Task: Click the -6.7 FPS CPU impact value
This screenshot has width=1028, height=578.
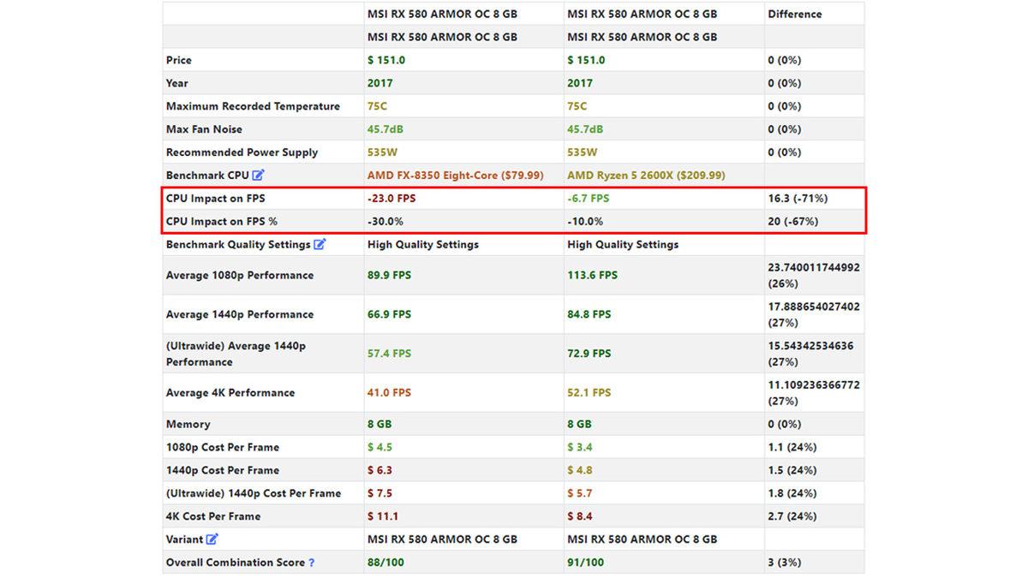Action: pyautogui.click(x=589, y=198)
